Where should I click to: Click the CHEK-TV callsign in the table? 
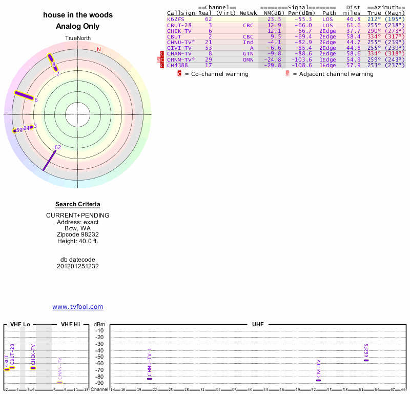[x=179, y=31]
